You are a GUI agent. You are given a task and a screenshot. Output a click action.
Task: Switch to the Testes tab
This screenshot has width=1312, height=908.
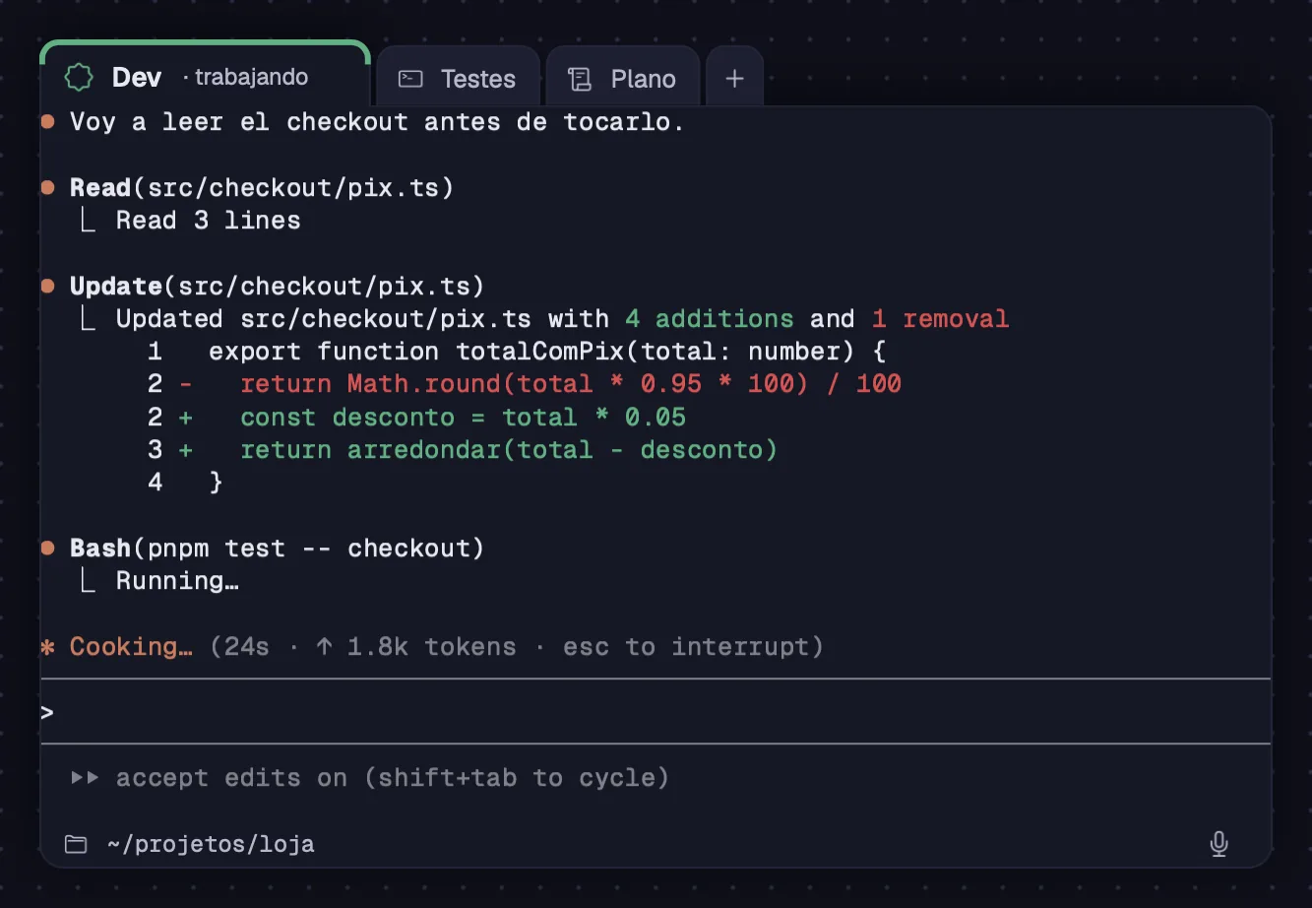(x=458, y=78)
